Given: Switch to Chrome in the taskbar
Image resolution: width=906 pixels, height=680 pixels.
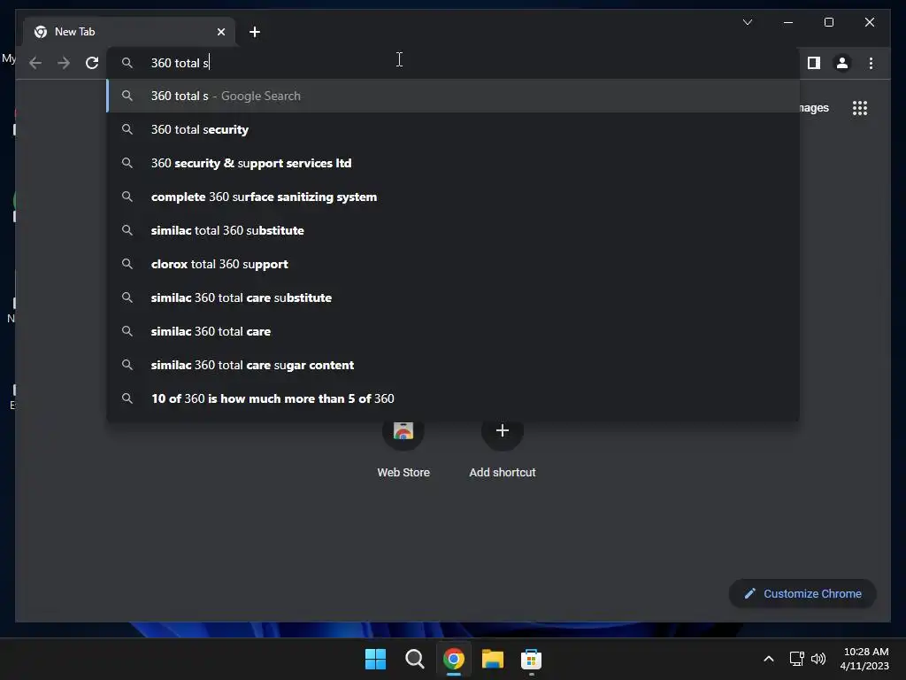Looking at the screenshot, I should point(454,659).
